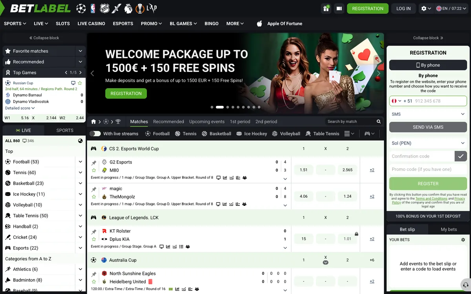Click the green REGISTRATION header button

[368, 8]
